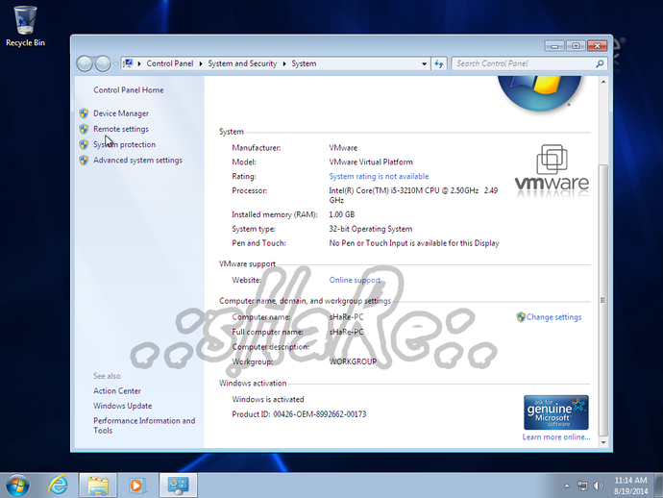Screen dimensions: 663x498
Task: Open Remote settings link
Action: click(x=121, y=129)
